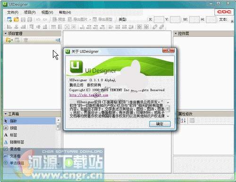Viewport: 236px width, 182px height.
Task: Click the license text scrollbar thumb
Action: (168, 108)
